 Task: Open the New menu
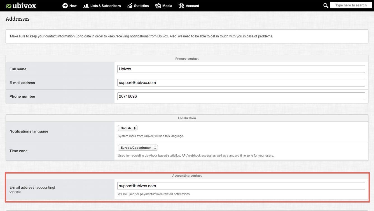click(69, 6)
